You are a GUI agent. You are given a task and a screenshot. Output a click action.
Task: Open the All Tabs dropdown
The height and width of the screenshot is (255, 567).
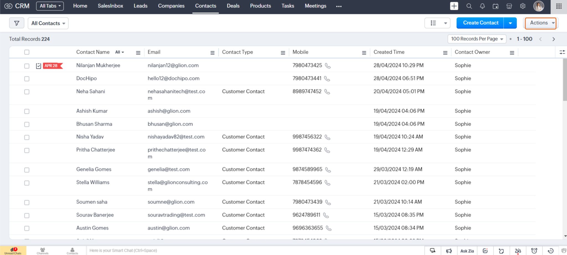tap(50, 6)
